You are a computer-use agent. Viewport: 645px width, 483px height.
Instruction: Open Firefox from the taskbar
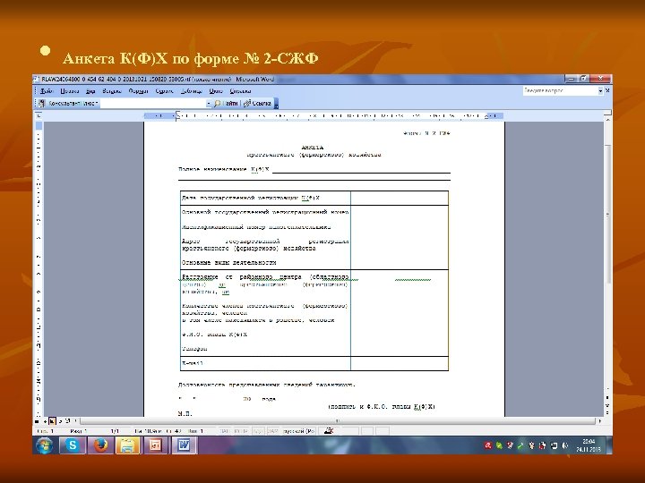click(100, 445)
